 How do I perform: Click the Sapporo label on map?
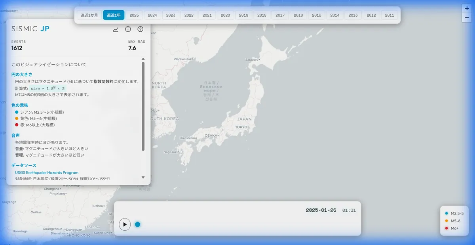[252, 59]
